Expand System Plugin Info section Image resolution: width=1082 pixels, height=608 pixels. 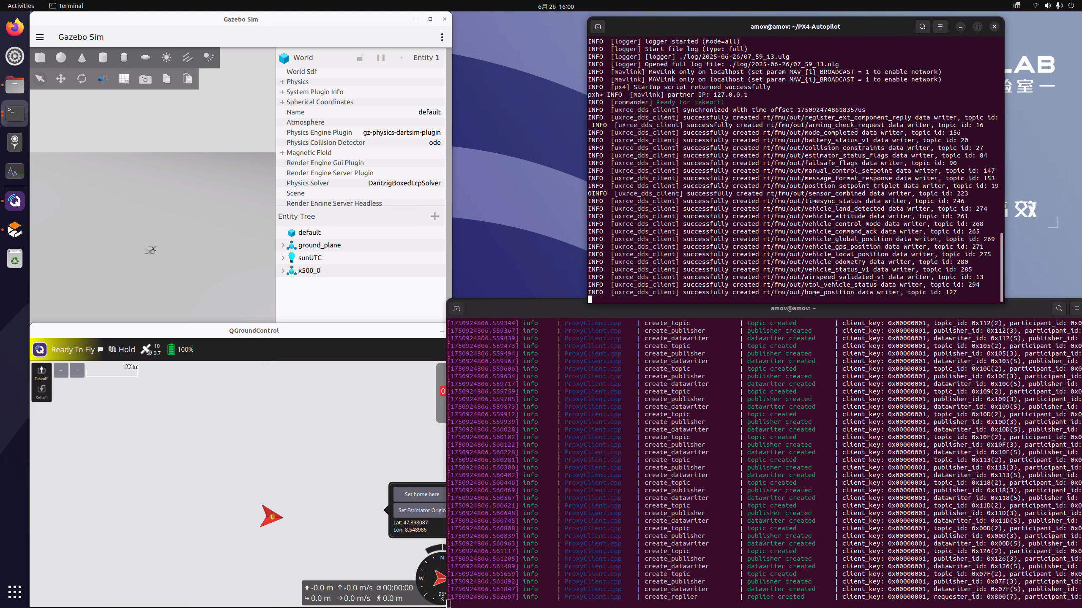coord(282,92)
